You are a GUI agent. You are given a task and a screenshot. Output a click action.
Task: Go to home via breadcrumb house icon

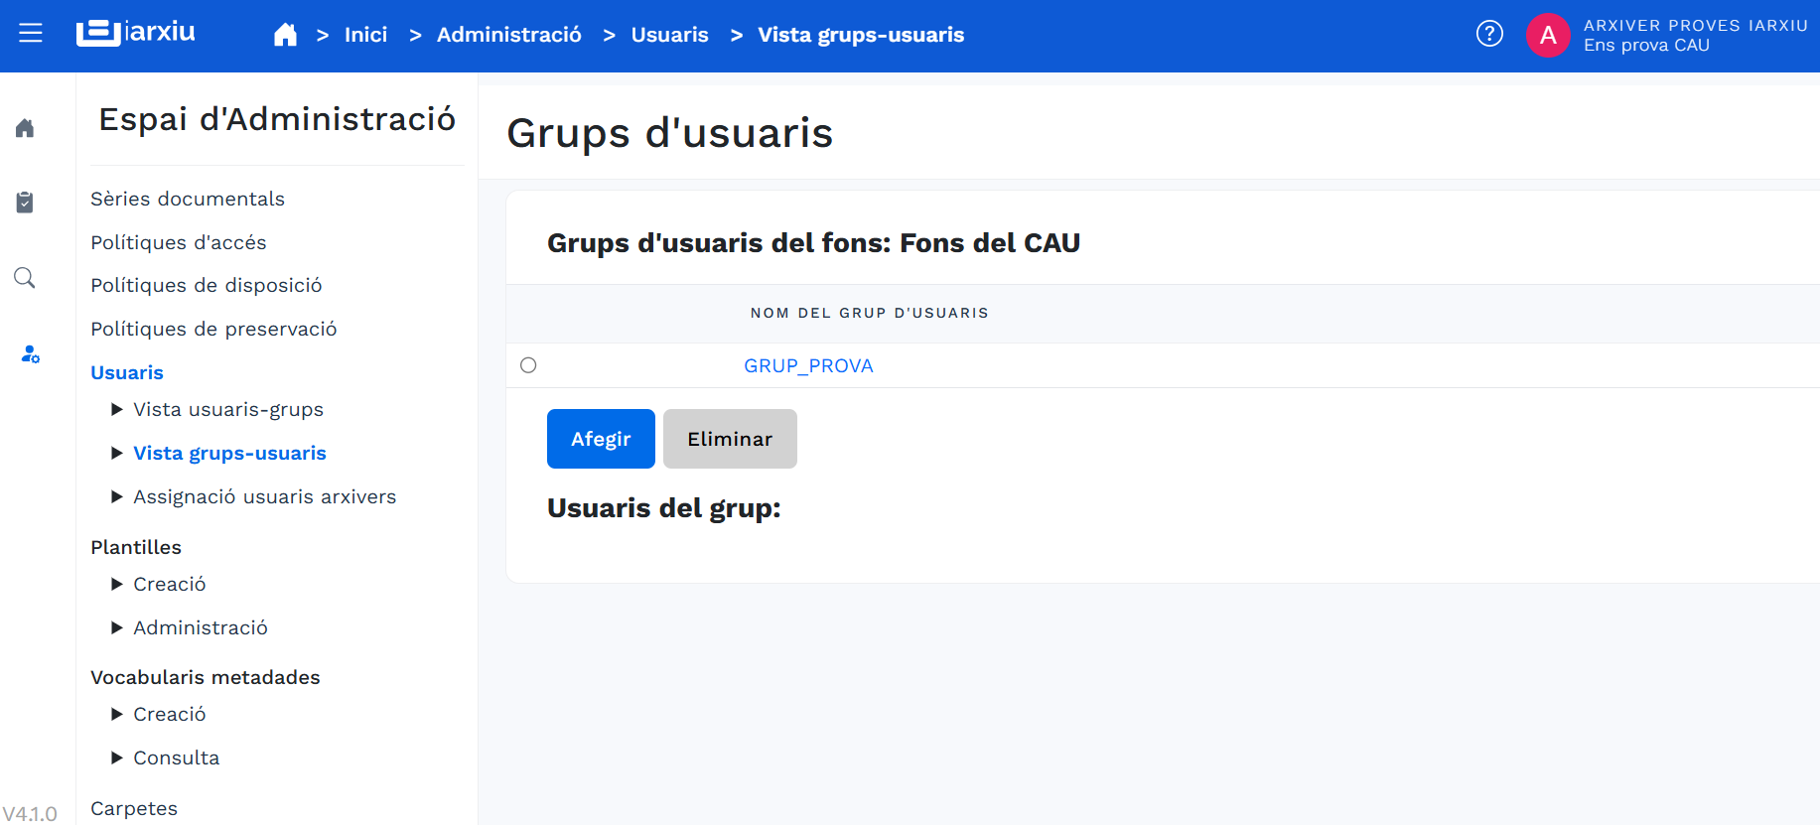285,35
